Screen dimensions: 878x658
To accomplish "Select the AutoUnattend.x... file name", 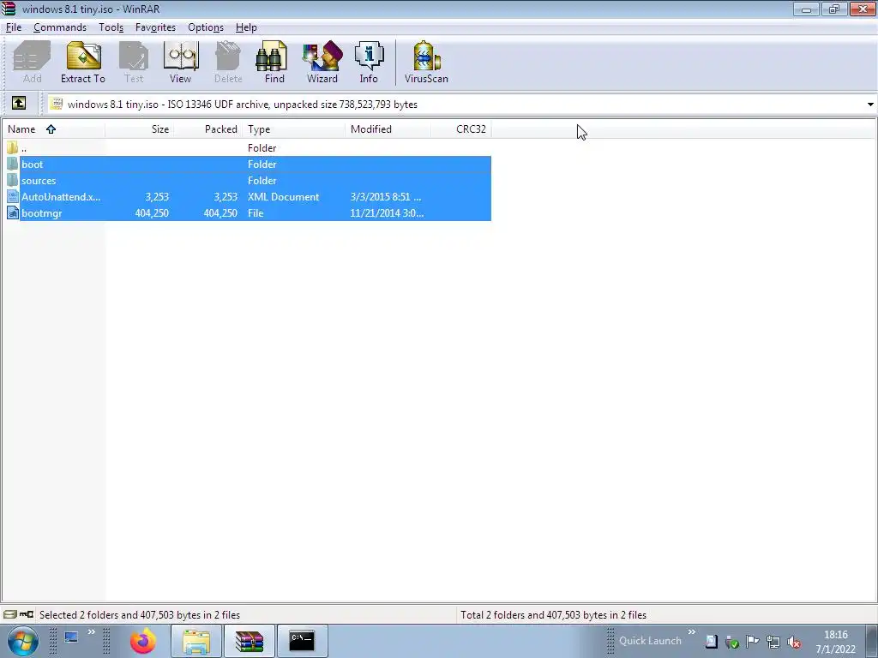I will (x=61, y=196).
